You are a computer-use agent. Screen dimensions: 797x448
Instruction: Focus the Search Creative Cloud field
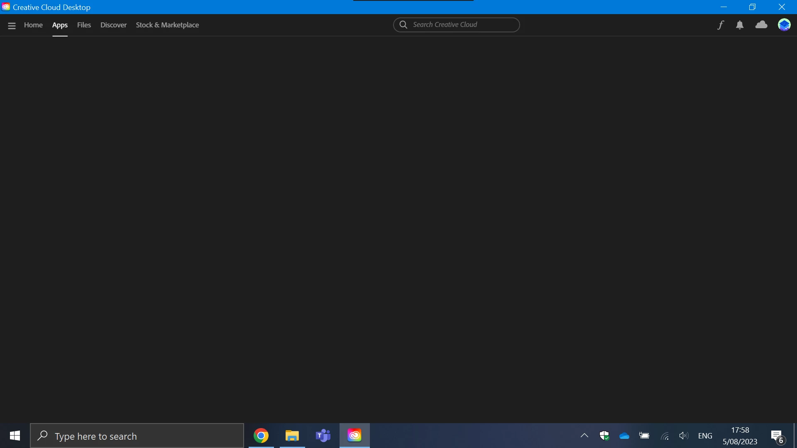point(461,25)
